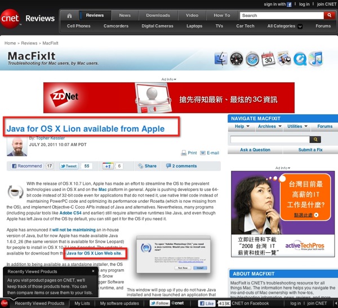The image size is (338, 308).
Task: Click the envelope icon next to E-mail
Action: tap(203, 153)
